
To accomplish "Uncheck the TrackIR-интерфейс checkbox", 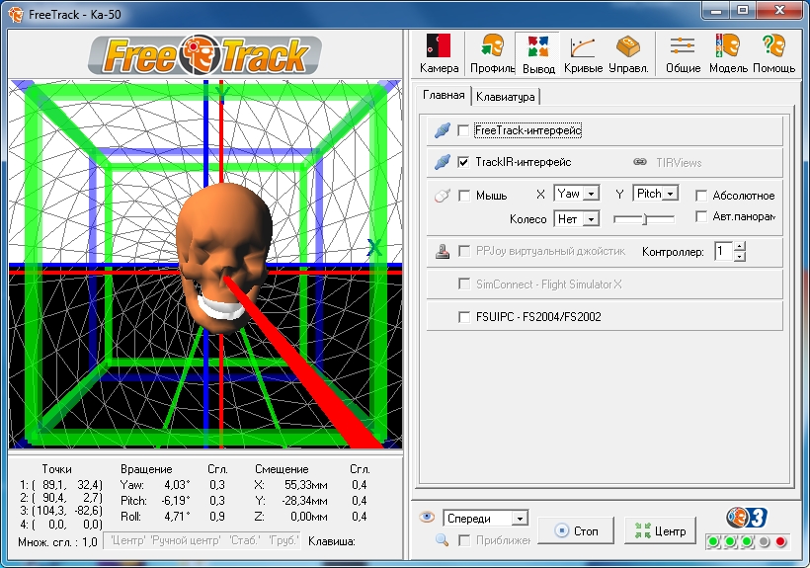I will pyautogui.click(x=463, y=162).
